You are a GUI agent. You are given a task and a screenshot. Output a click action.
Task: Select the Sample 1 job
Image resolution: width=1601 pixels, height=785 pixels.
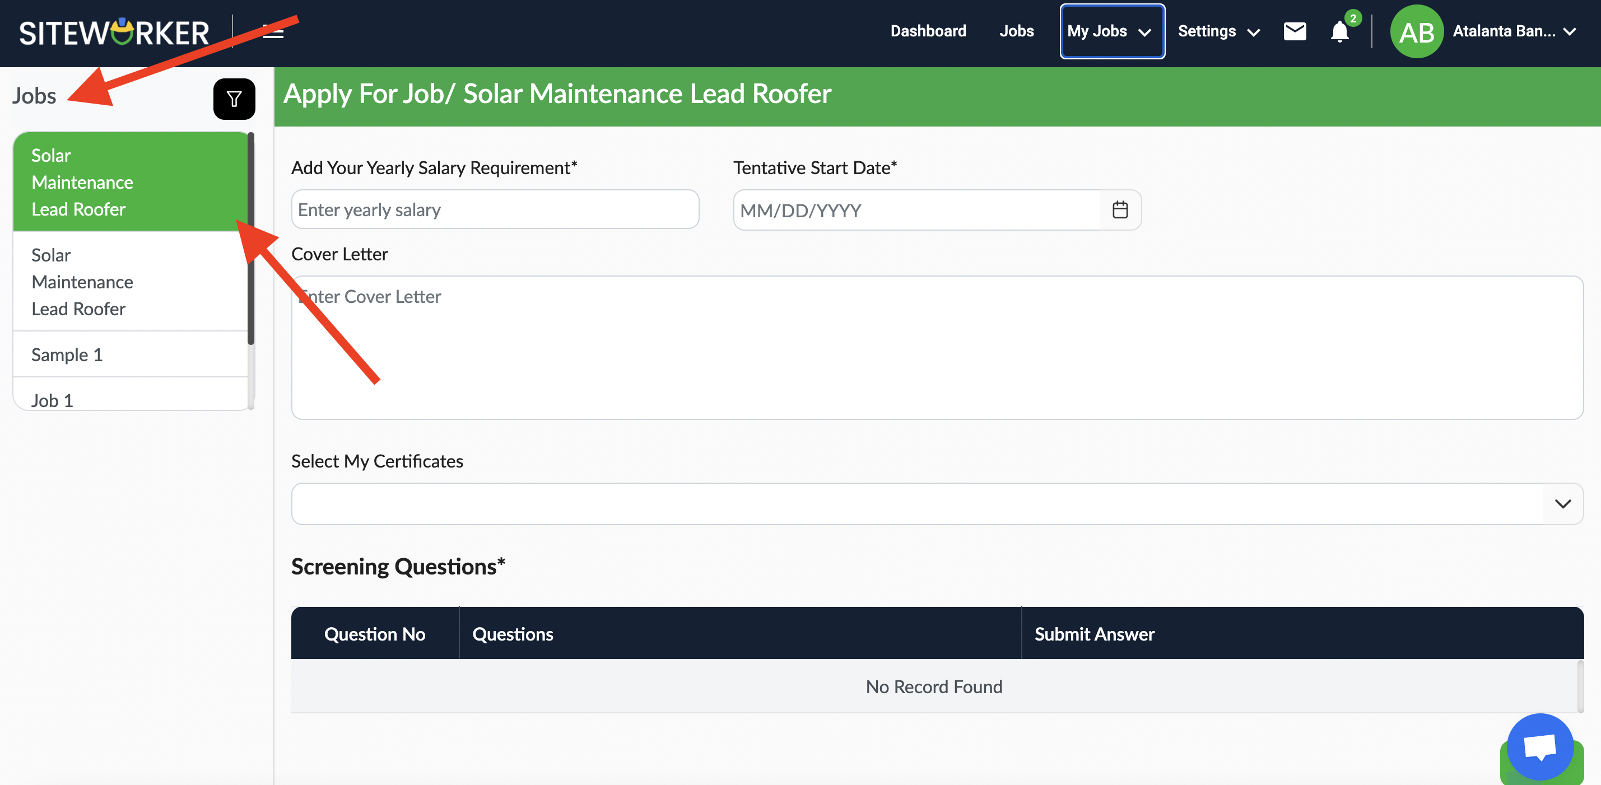(x=130, y=354)
